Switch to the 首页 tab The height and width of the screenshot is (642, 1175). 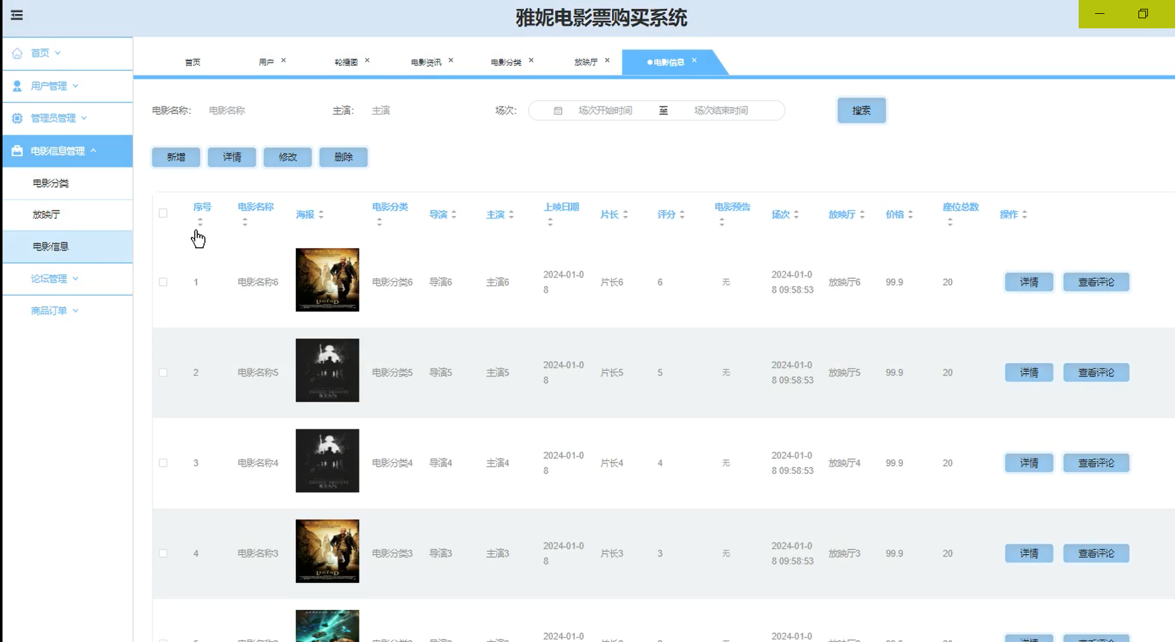[x=193, y=62]
